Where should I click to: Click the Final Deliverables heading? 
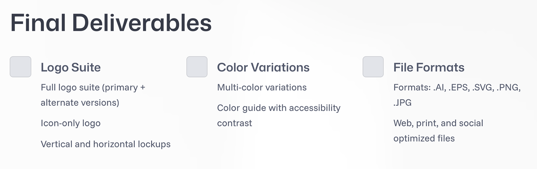[x=111, y=23]
